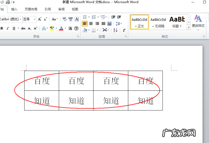This screenshot has width=209, height=143.
Task: Click the Asian layout icon
Action: [105, 30]
